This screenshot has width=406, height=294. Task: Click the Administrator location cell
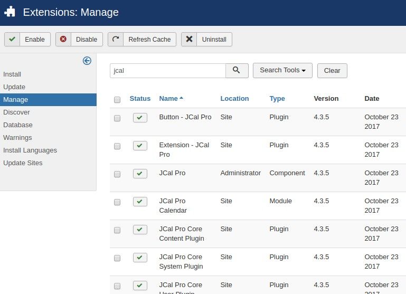tap(241, 173)
